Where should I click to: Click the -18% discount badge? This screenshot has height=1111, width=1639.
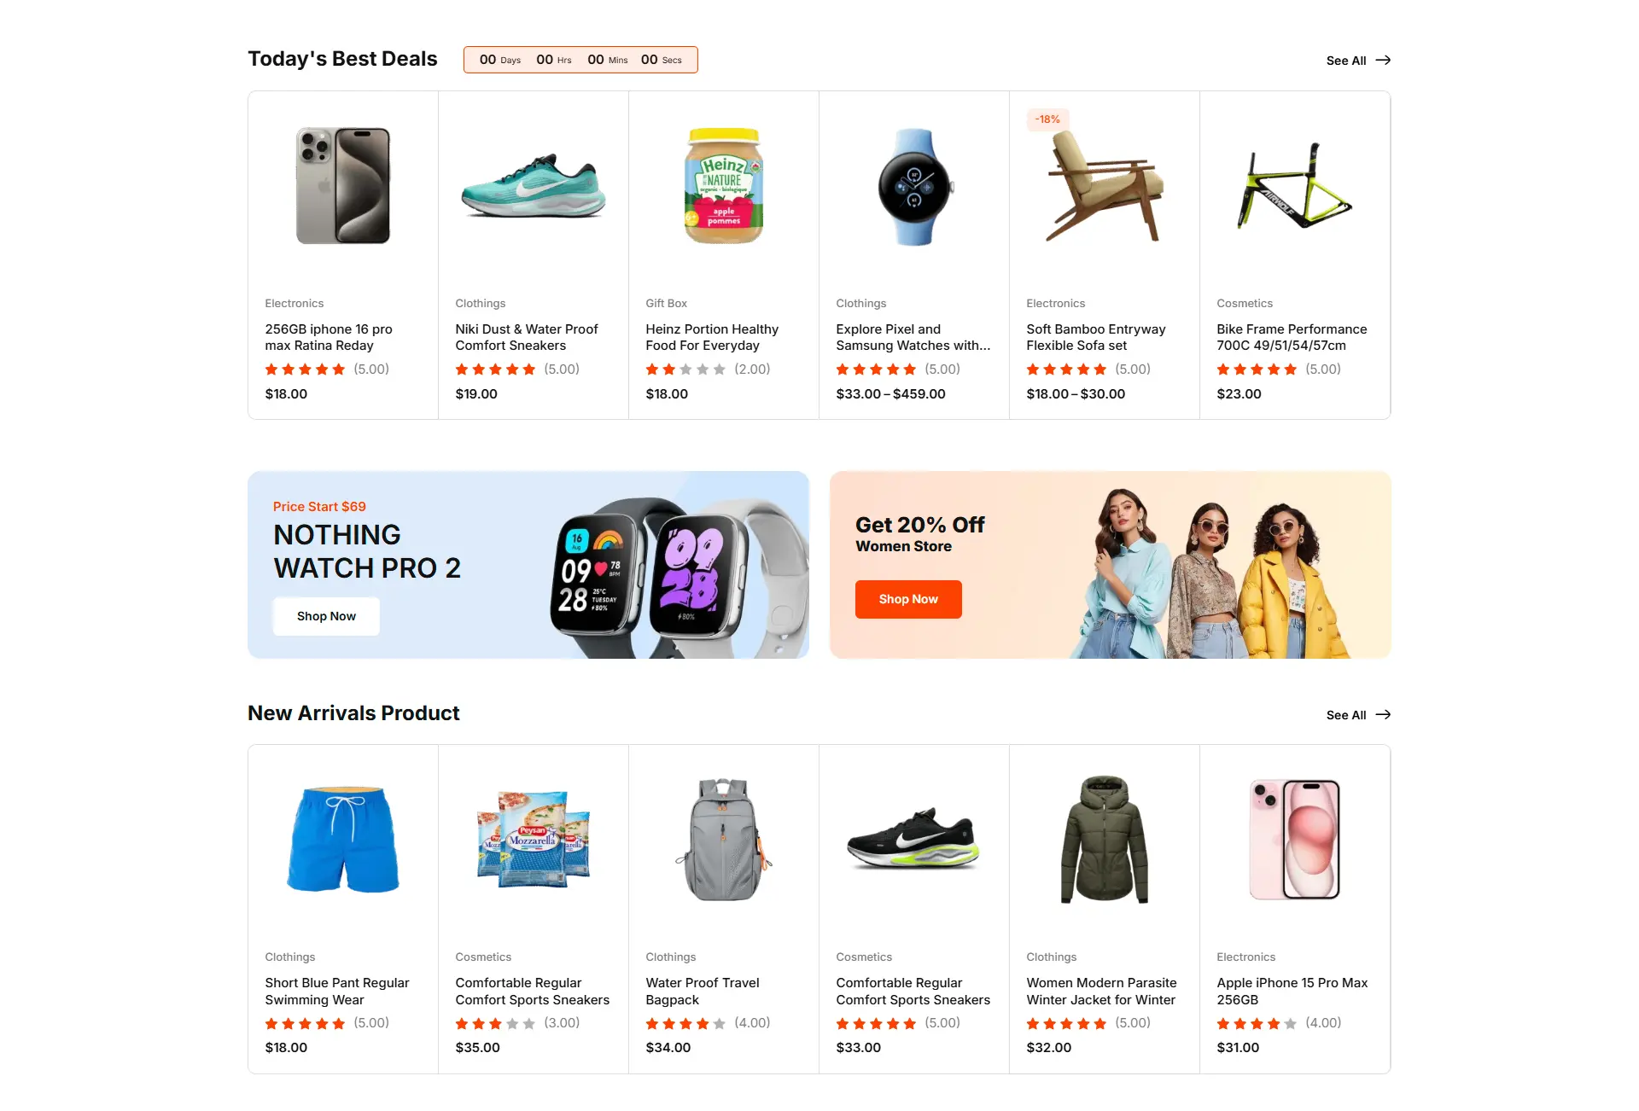(1047, 119)
